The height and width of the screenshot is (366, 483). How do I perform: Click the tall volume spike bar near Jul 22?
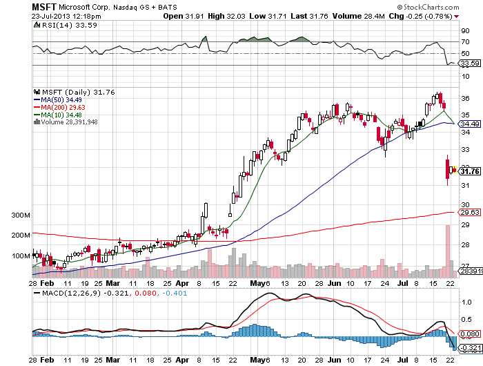coord(448,251)
